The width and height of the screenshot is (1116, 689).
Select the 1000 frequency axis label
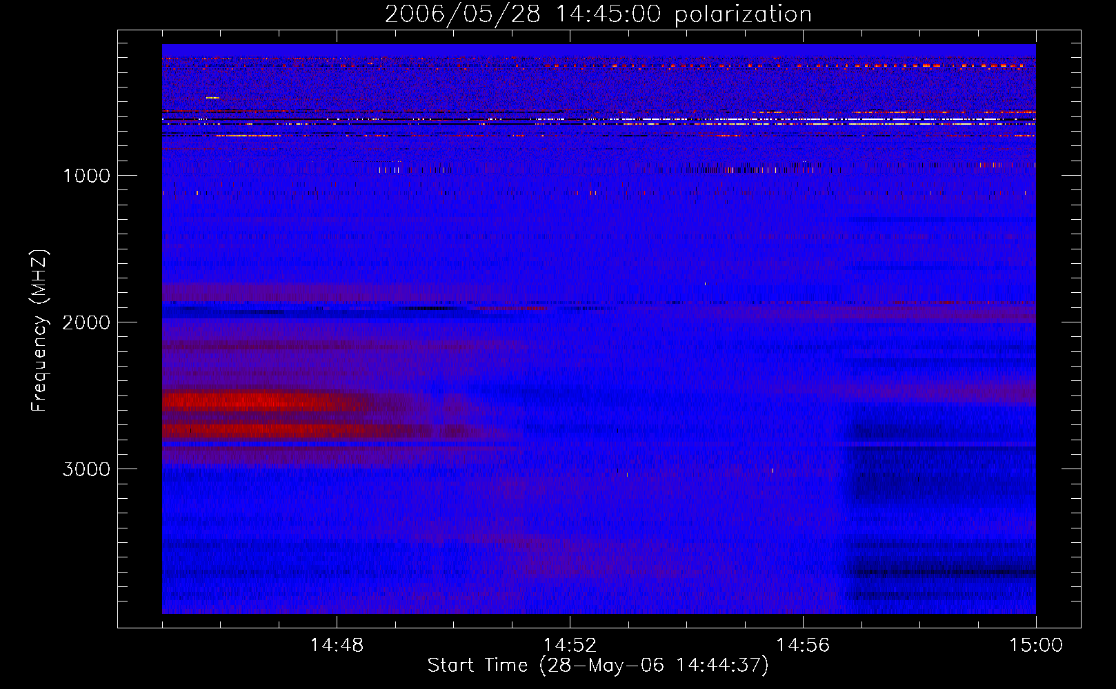point(86,176)
